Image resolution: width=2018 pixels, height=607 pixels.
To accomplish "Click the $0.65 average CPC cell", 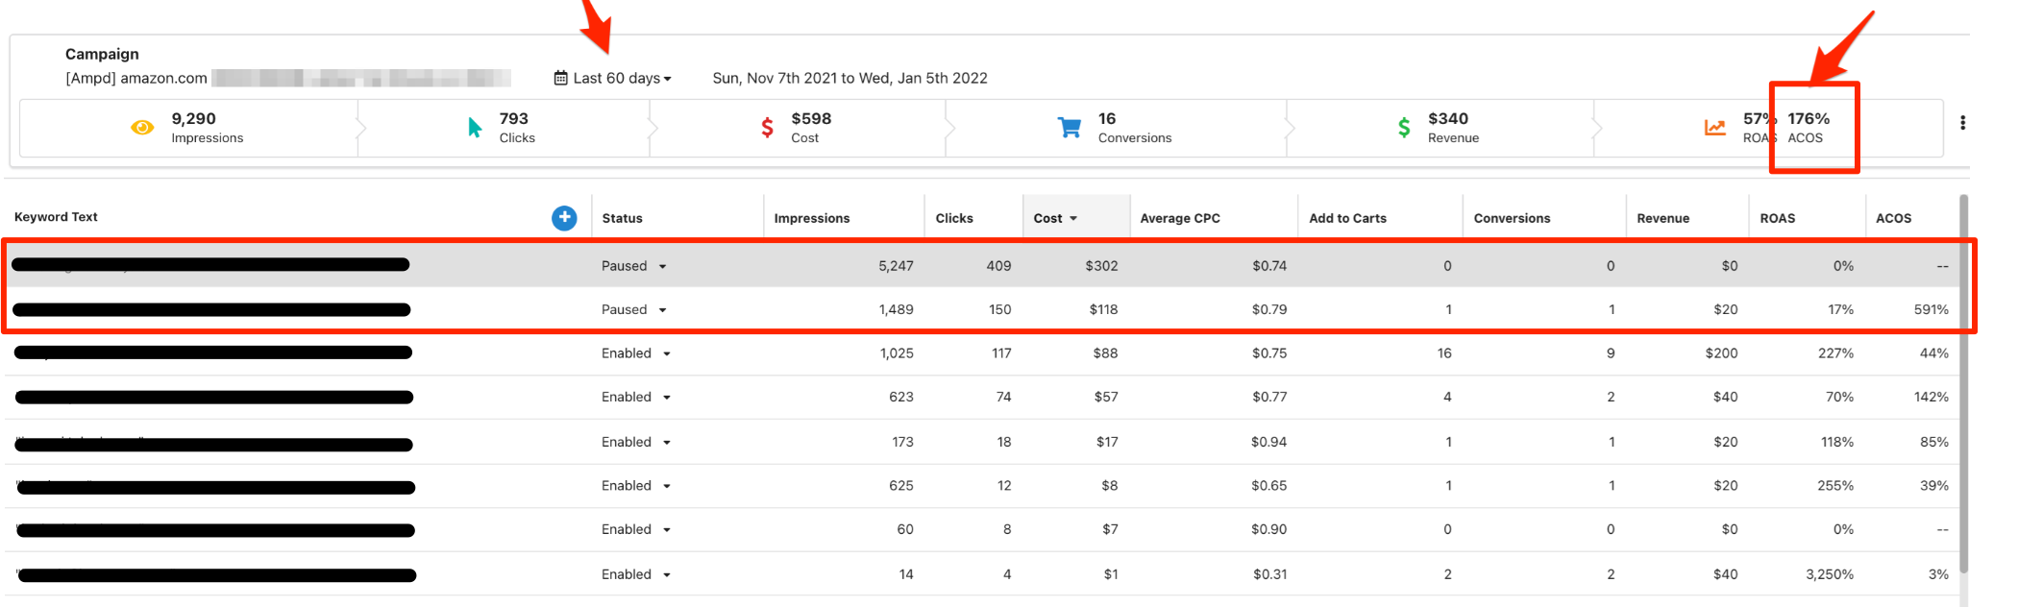I will [x=1268, y=486].
